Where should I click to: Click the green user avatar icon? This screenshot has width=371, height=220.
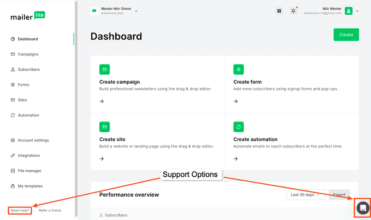click(x=349, y=11)
